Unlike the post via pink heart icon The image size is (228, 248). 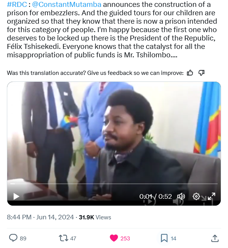point(114,238)
